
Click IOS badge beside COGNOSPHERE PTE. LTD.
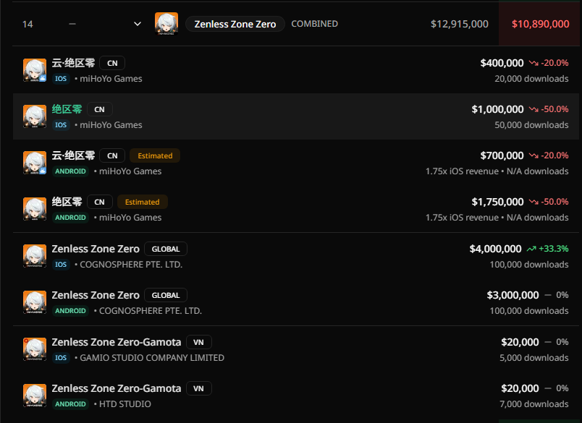coord(61,265)
